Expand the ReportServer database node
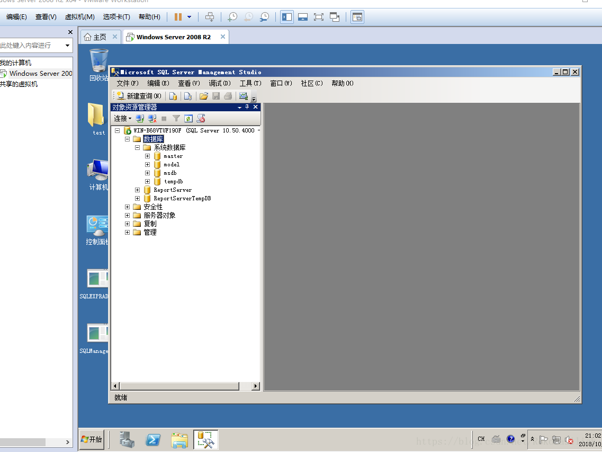This screenshot has height=452, width=602. point(138,190)
